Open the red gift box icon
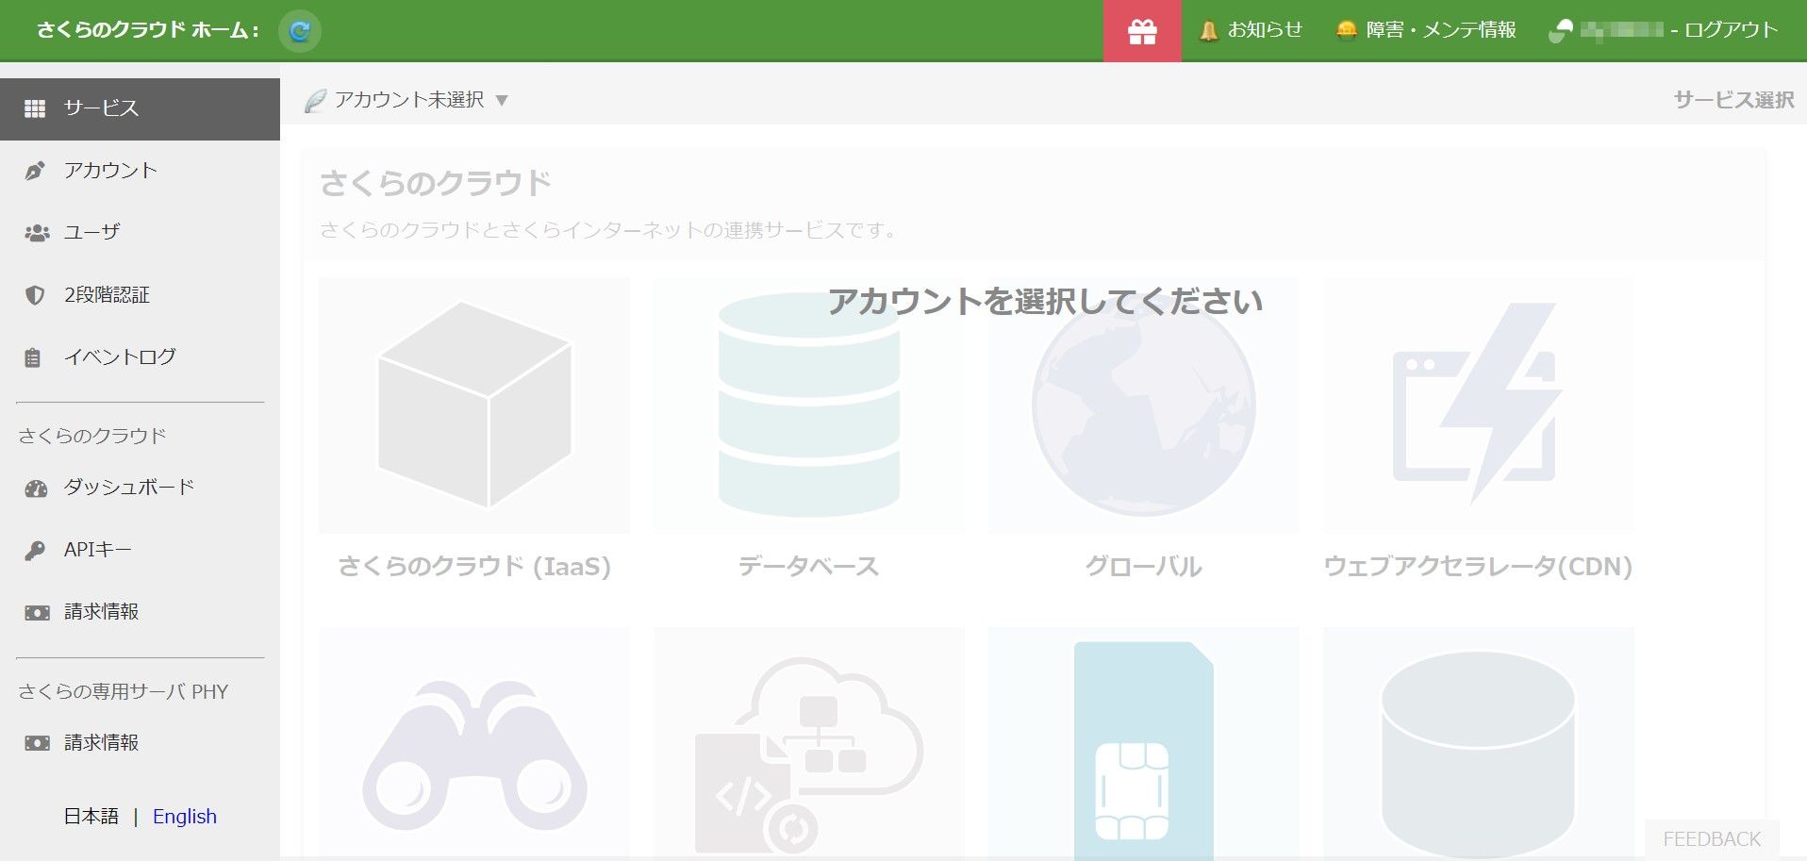Screen dimensions: 1807x861 click(x=1142, y=31)
